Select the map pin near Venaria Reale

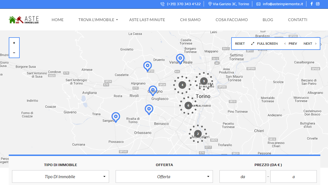point(180,59)
